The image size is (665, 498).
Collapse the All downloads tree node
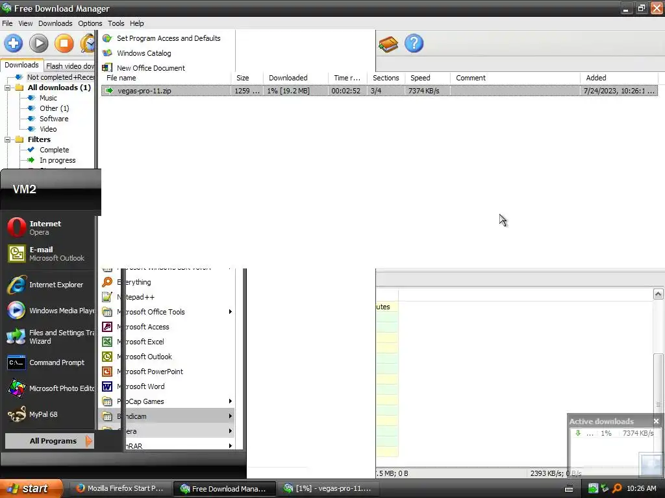7,88
